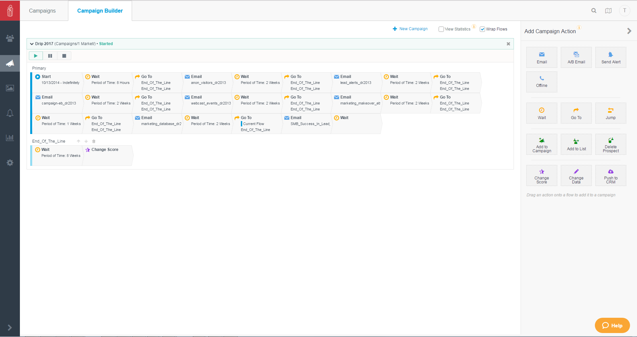The image size is (637, 337).
Task: Select the Send Alert campaign action
Action: 611,57
